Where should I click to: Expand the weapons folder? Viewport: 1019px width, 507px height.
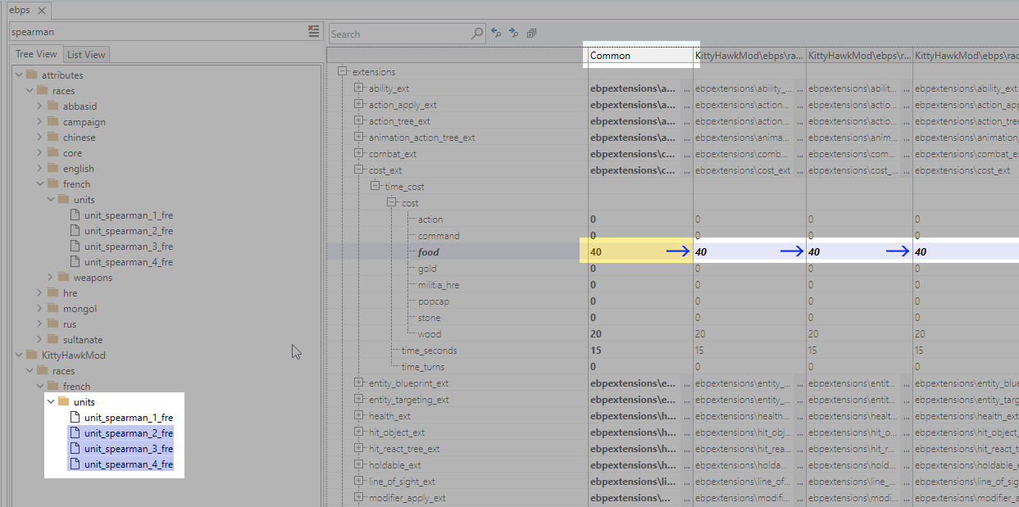(x=51, y=278)
